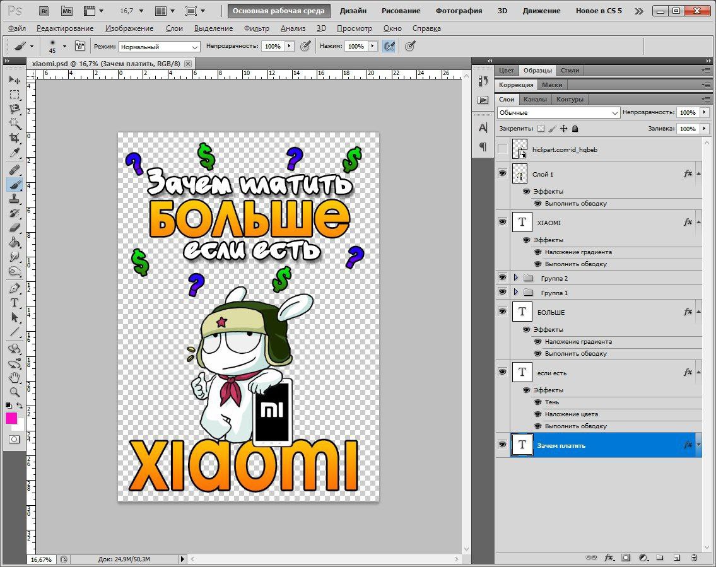Hide the Слой 1 layer
Screen dimensions: 716x567
[x=502, y=173]
